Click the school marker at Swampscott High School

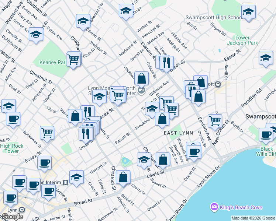click(248, 13)
